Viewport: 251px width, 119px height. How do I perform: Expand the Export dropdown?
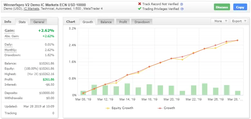(x=239, y=21)
